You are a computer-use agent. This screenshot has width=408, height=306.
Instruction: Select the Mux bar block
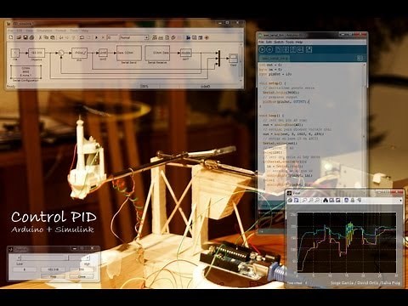pyautogui.click(x=218, y=59)
